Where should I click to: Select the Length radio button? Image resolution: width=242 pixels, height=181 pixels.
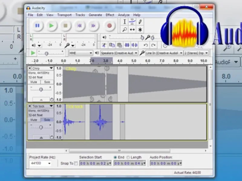point(128,157)
